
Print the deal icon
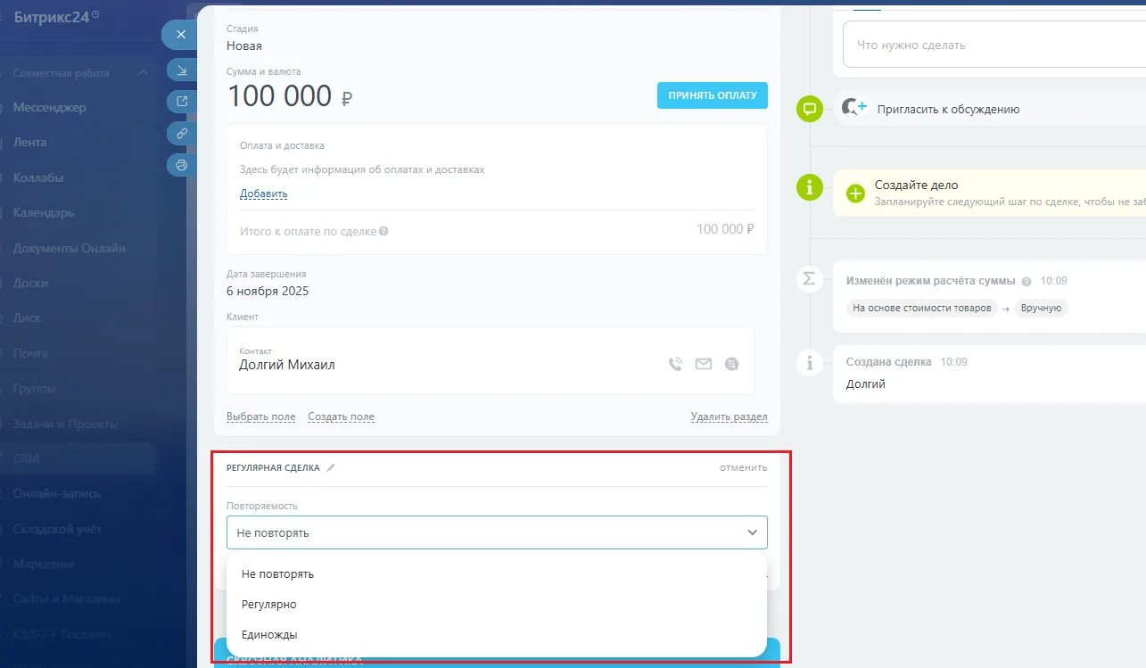(x=182, y=165)
